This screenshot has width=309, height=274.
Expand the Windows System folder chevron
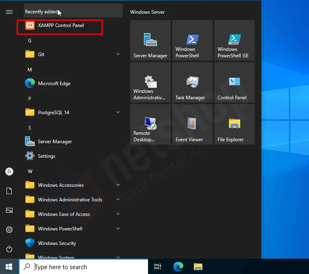(x=118, y=257)
